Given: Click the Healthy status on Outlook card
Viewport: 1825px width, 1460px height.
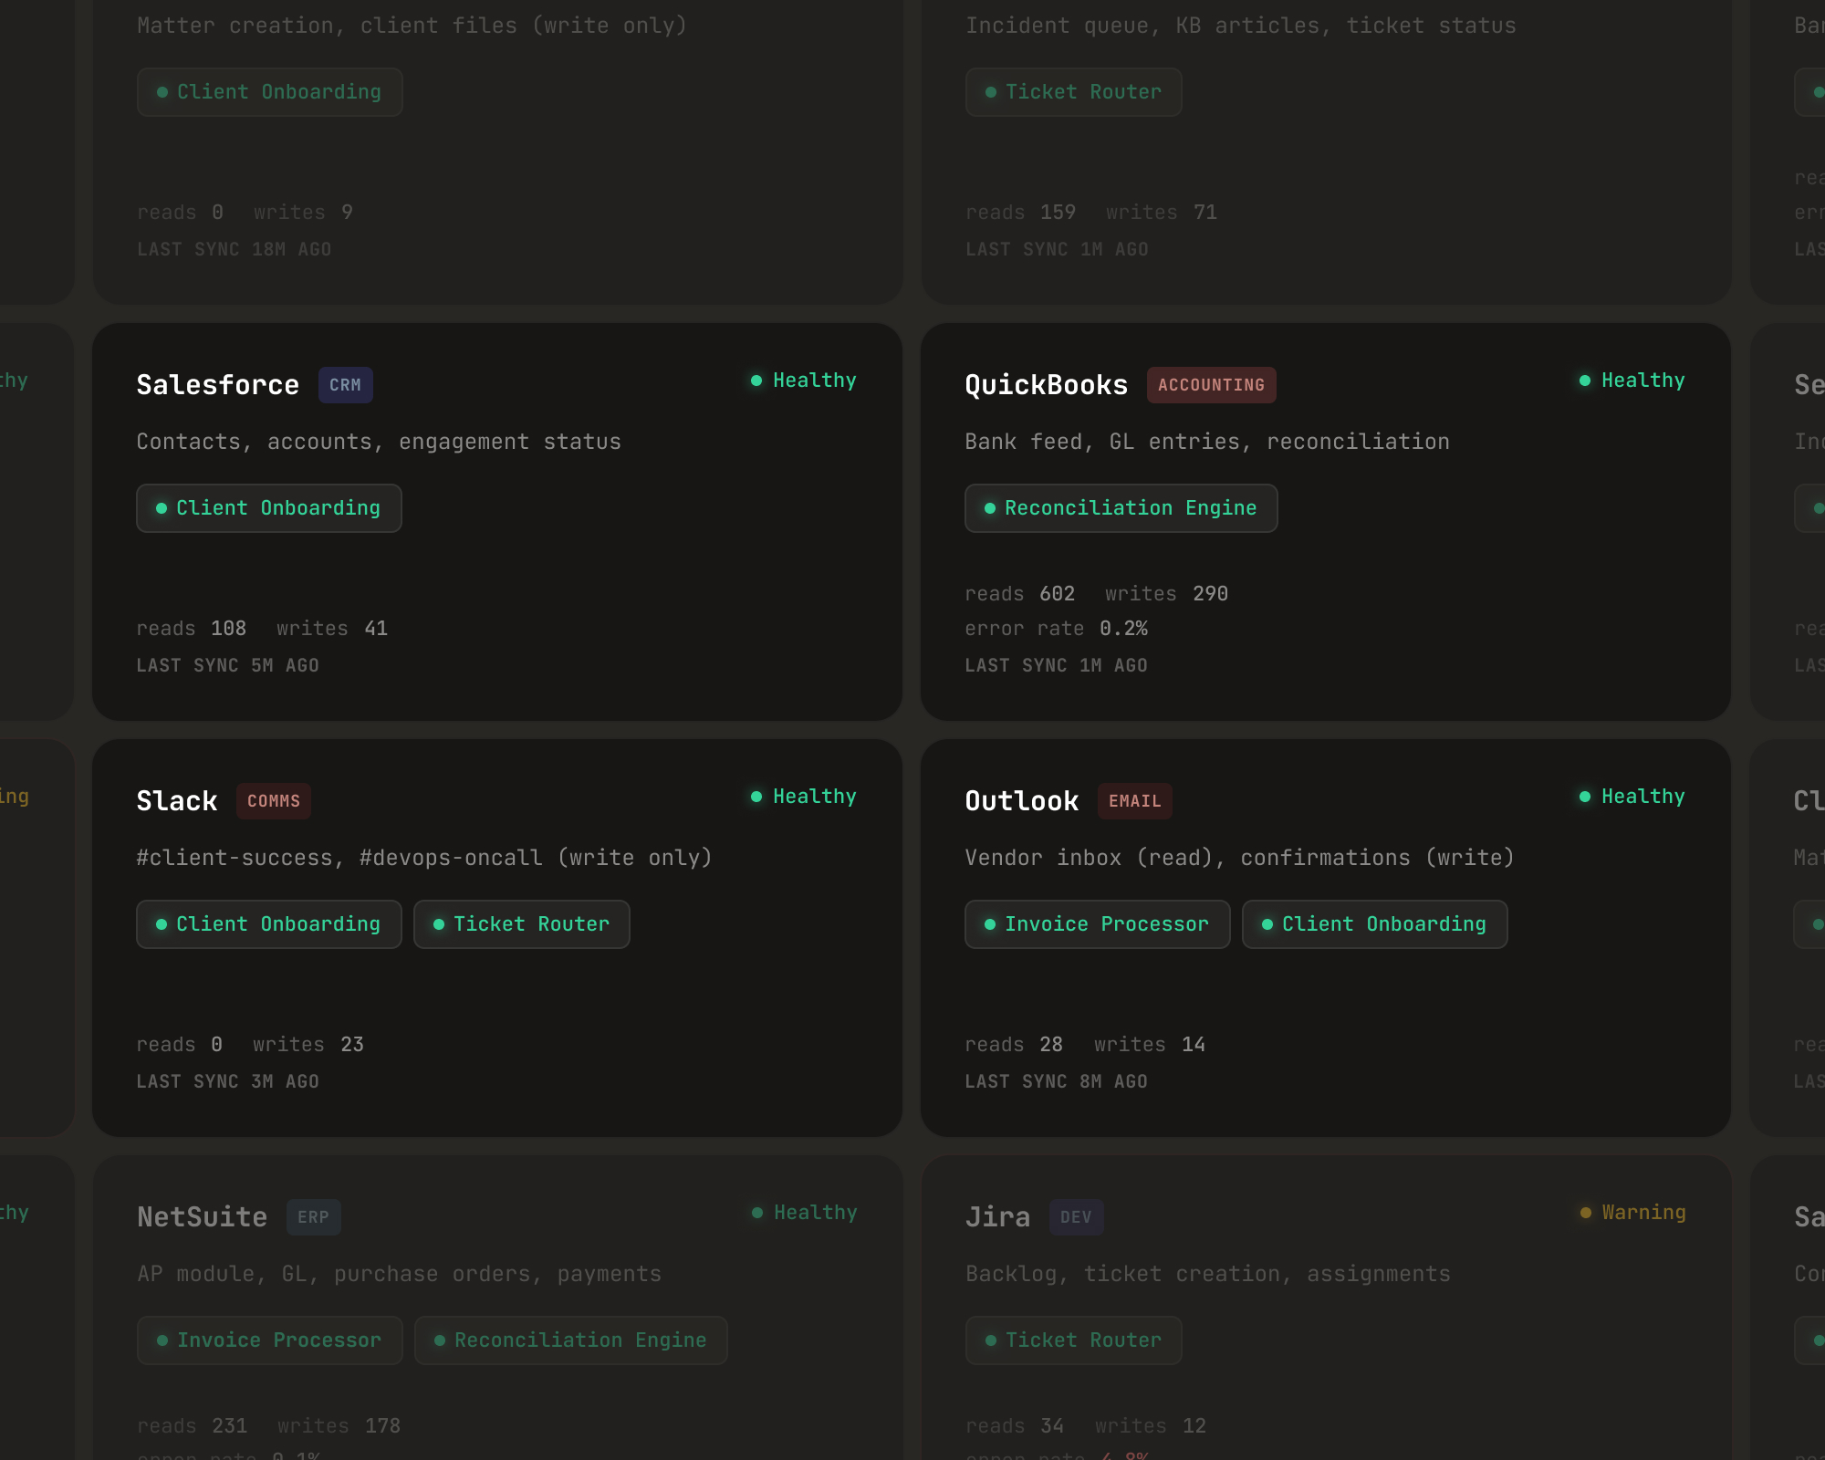Looking at the screenshot, I should point(1632,797).
